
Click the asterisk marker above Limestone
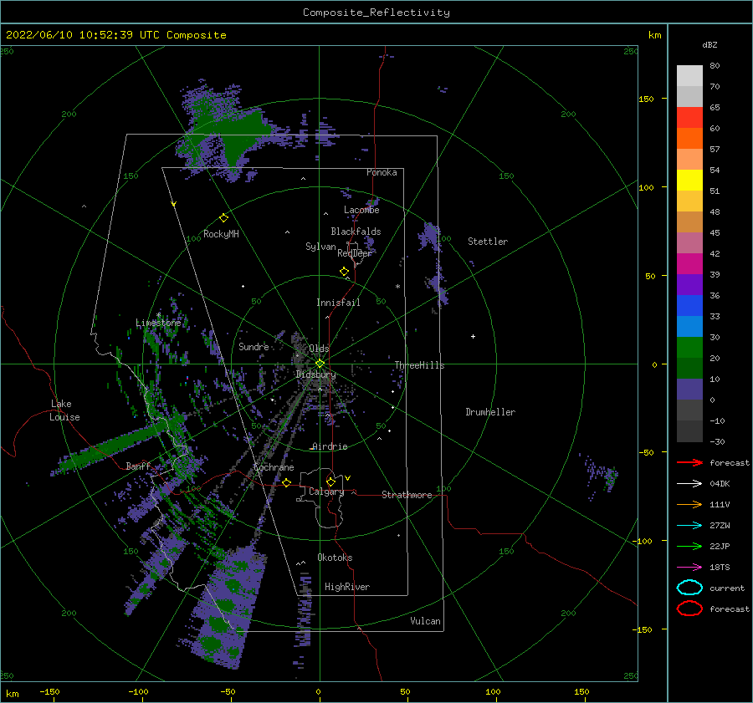(x=158, y=315)
